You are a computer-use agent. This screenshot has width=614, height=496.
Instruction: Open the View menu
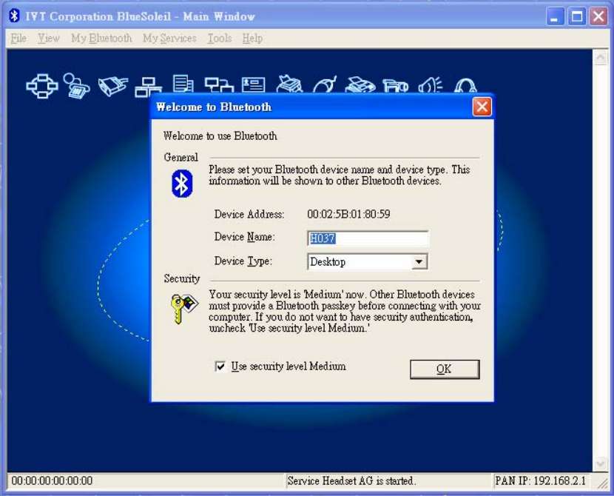[49, 38]
